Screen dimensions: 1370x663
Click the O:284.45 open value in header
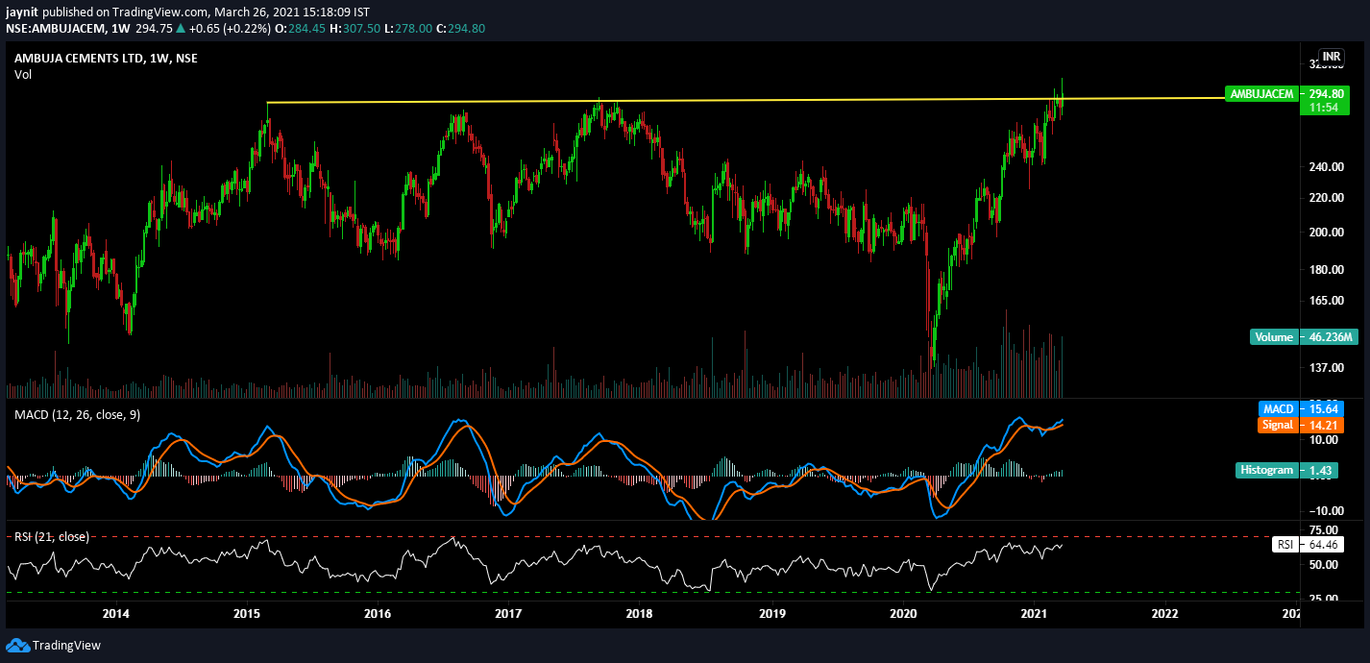coord(299,29)
